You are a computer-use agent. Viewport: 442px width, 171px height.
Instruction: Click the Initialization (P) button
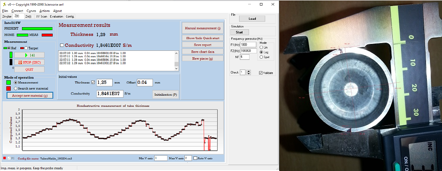point(165,94)
